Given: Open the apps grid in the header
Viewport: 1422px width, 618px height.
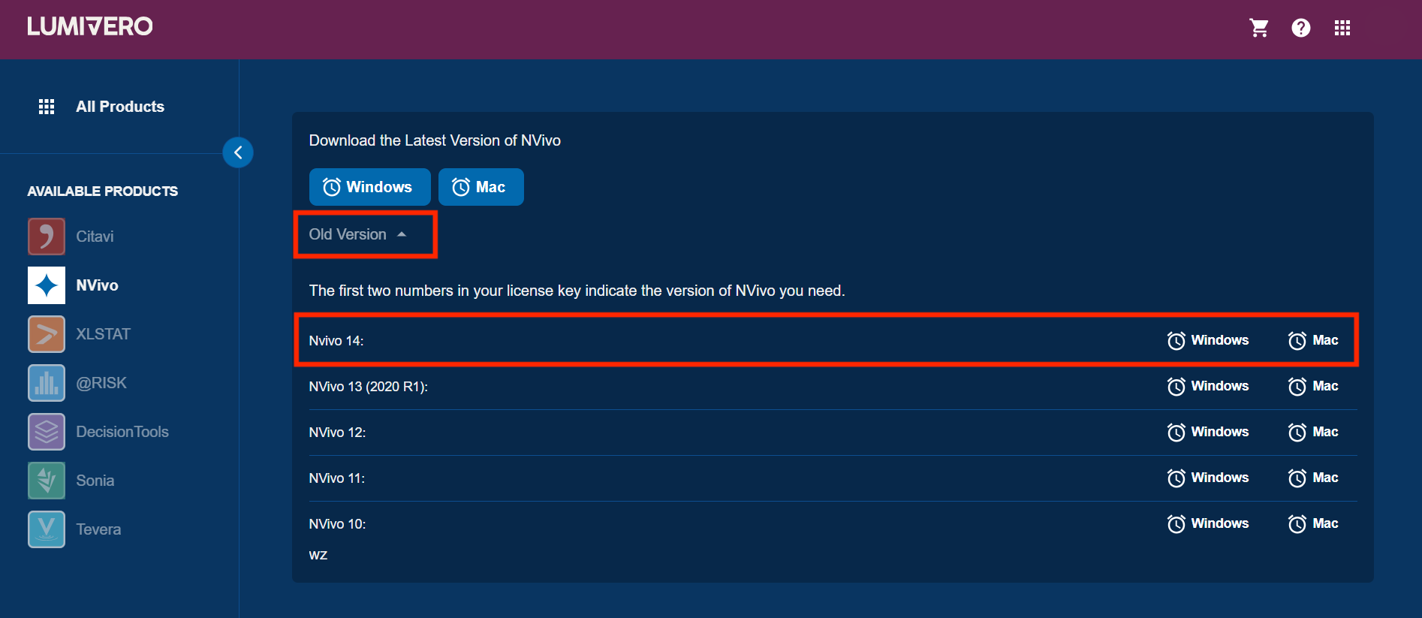Looking at the screenshot, I should click(1342, 28).
